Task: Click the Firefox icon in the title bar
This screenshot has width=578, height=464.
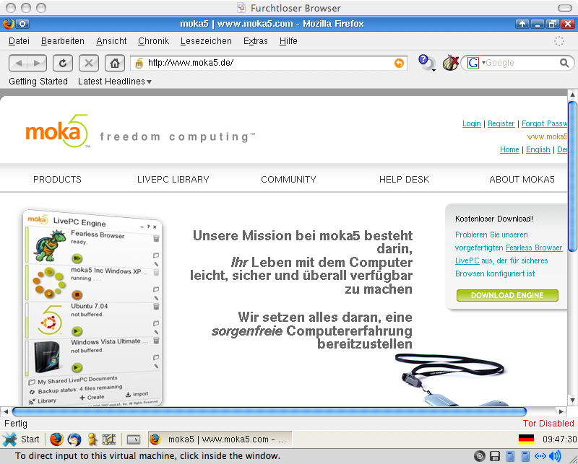Action: click(8, 24)
